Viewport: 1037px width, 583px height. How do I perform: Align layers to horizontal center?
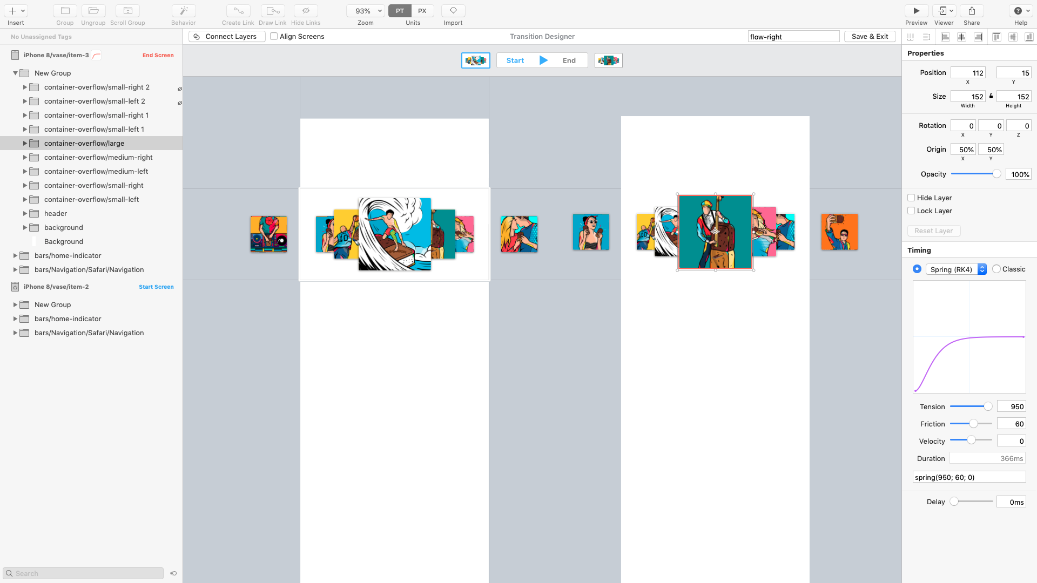[962, 37]
